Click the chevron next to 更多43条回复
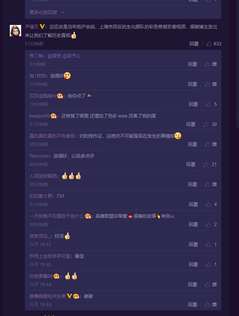 (x=63, y=12)
